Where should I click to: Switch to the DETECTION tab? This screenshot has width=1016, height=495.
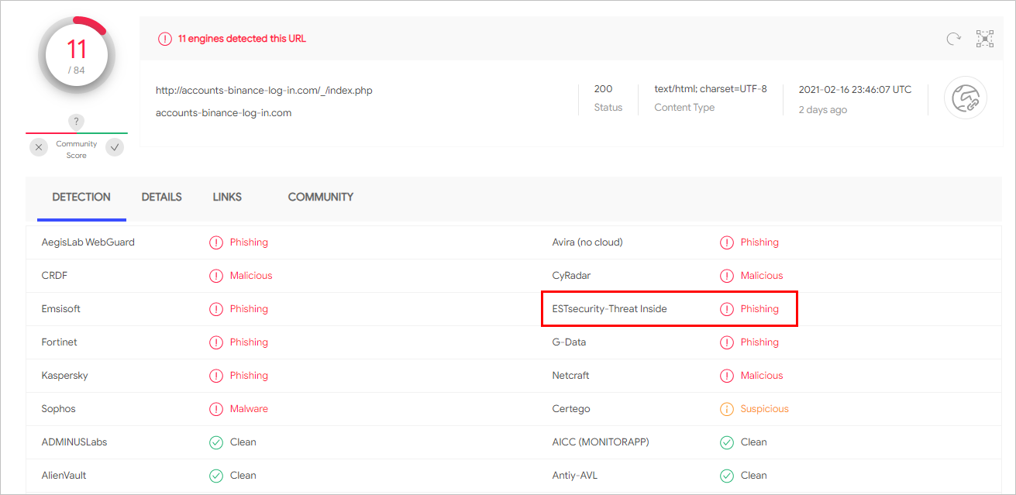tap(81, 198)
